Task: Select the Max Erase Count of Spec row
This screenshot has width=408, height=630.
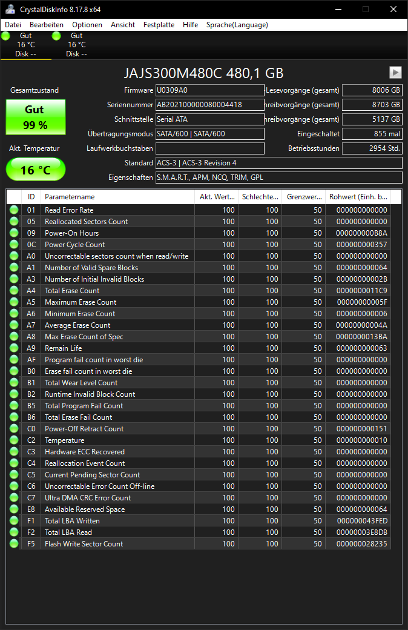Action: click(x=199, y=337)
